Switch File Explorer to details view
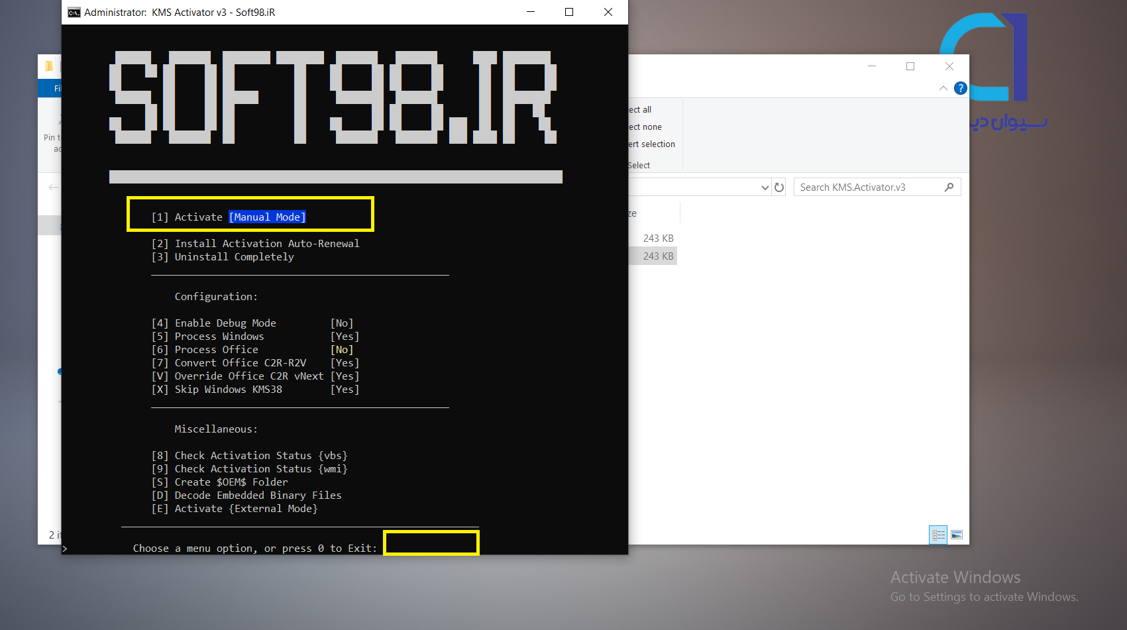This screenshot has height=630, width=1127. click(939, 535)
